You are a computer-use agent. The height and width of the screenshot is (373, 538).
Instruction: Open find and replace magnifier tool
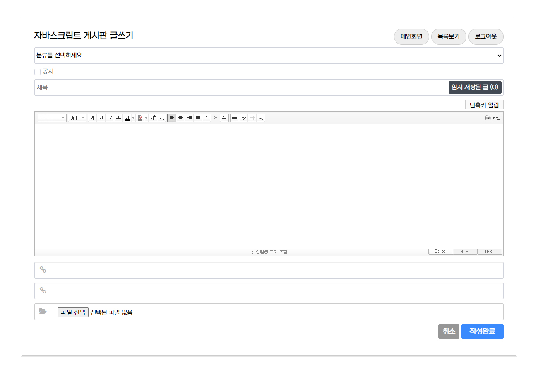(261, 118)
